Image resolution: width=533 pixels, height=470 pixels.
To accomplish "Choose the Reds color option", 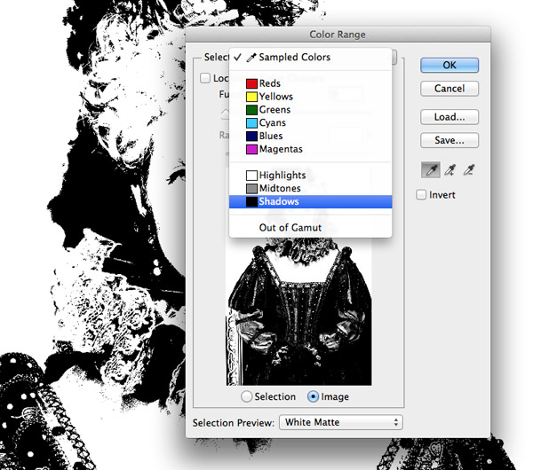I will click(x=270, y=83).
